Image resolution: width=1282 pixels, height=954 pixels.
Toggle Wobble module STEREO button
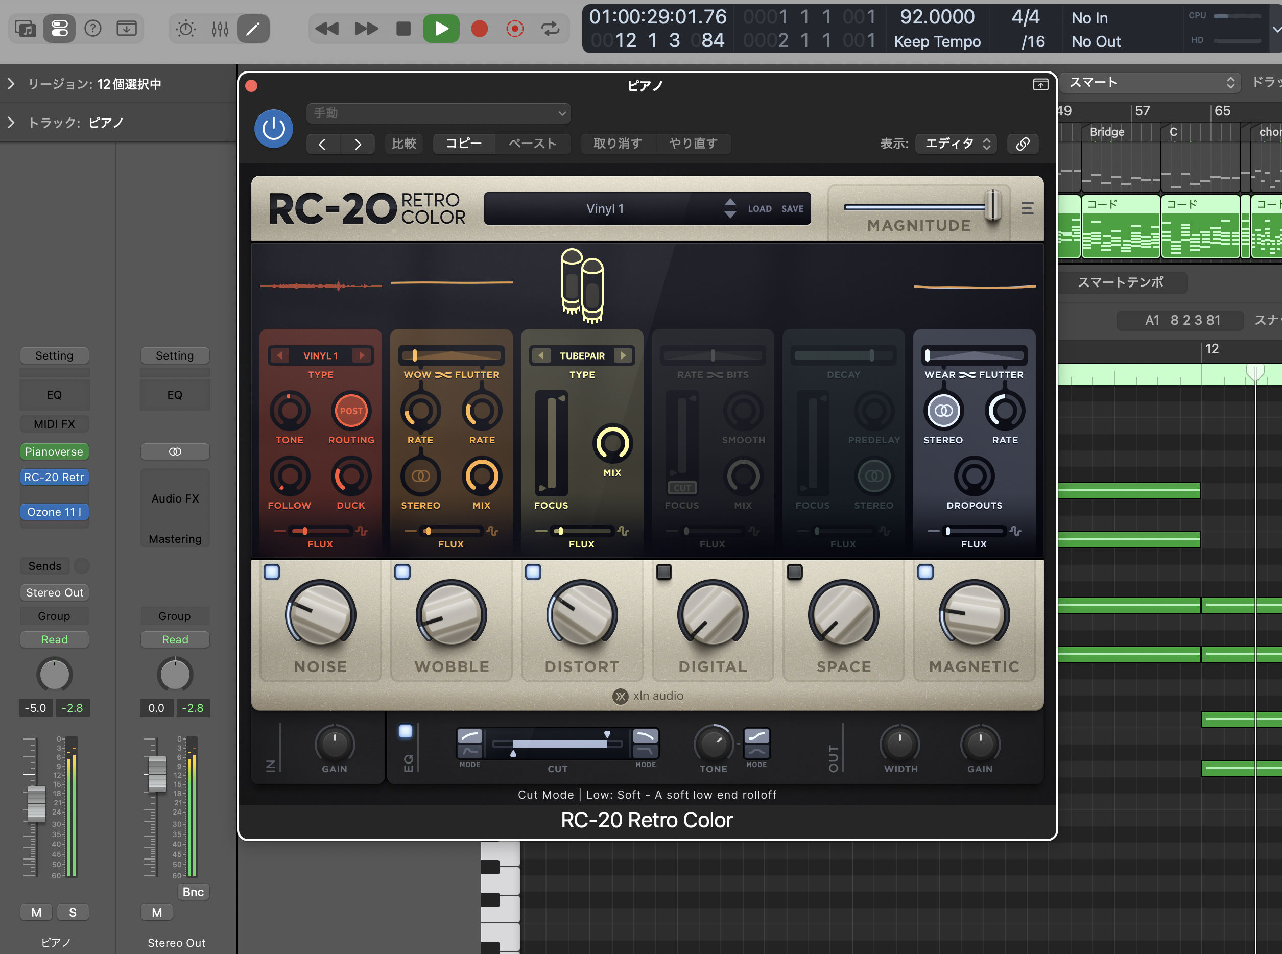420,476
